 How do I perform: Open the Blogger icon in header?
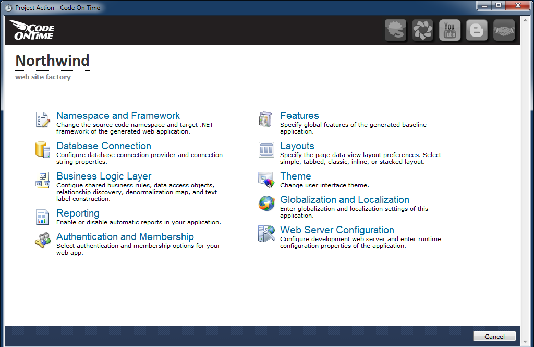coord(477,30)
